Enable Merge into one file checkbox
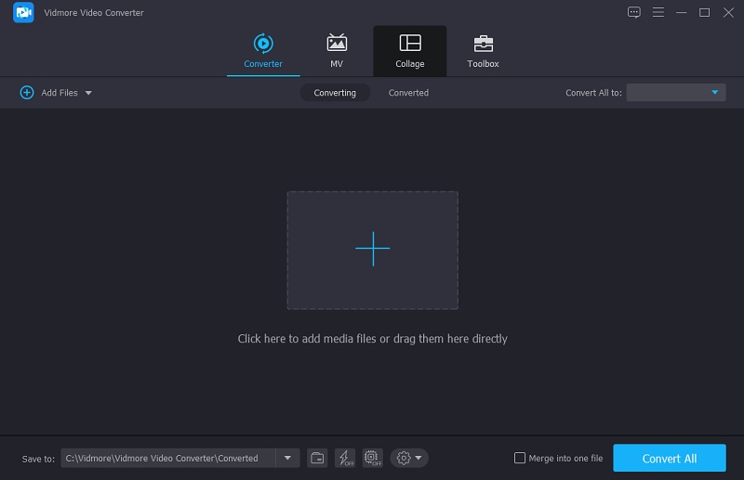The height and width of the screenshot is (480, 744). (x=520, y=458)
